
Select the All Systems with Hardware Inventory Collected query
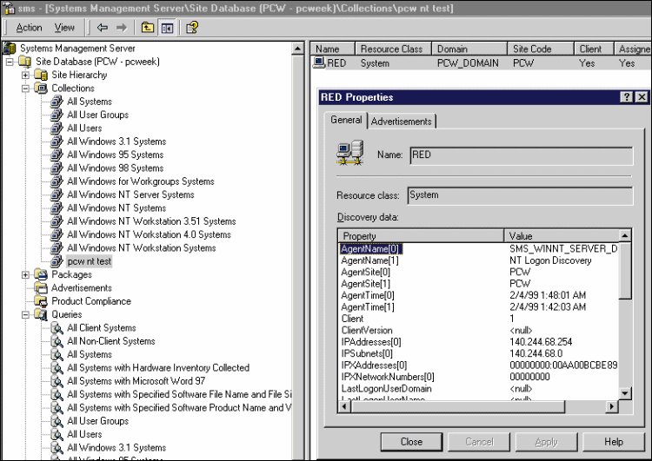(x=158, y=367)
